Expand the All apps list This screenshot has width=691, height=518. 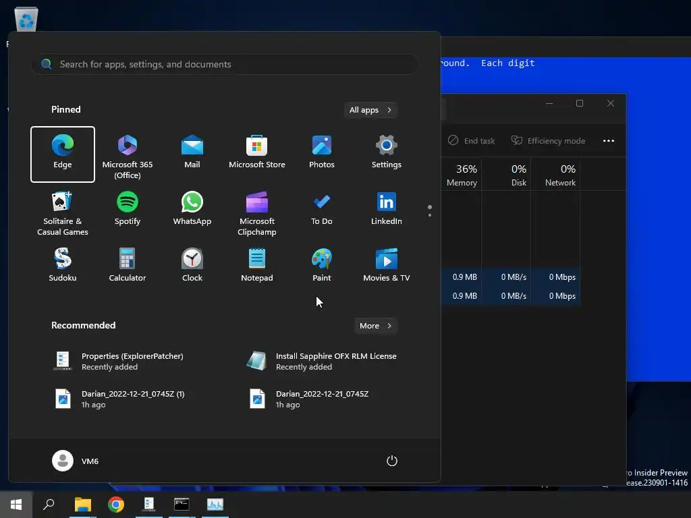pyautogui.click(x=370, y=110)
